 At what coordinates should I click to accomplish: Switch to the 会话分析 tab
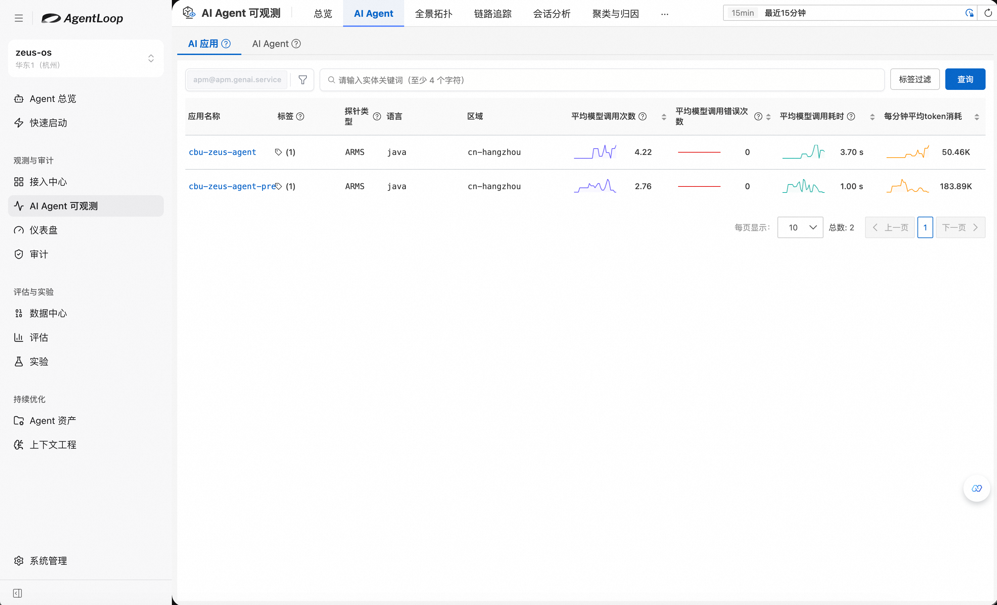[x=552, y=14]
